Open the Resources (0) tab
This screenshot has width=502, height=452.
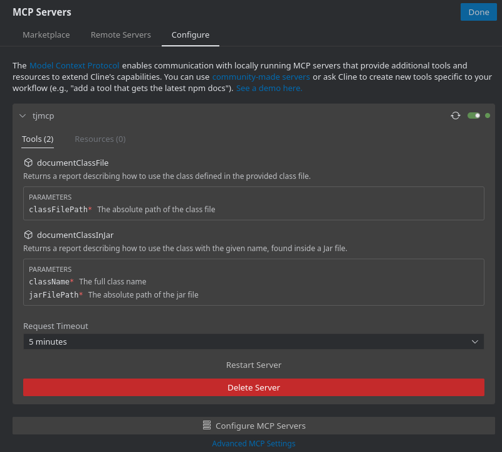100,139
